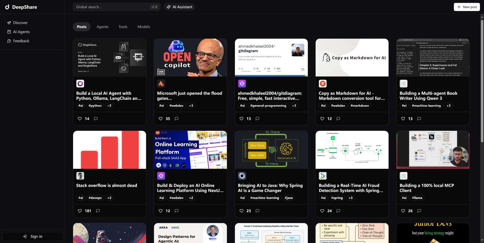Expand +2 tags on Build a Local AI Agent post
Image resolution: width=484 pixels, height=243 pixels.
(x=109, y=106)
